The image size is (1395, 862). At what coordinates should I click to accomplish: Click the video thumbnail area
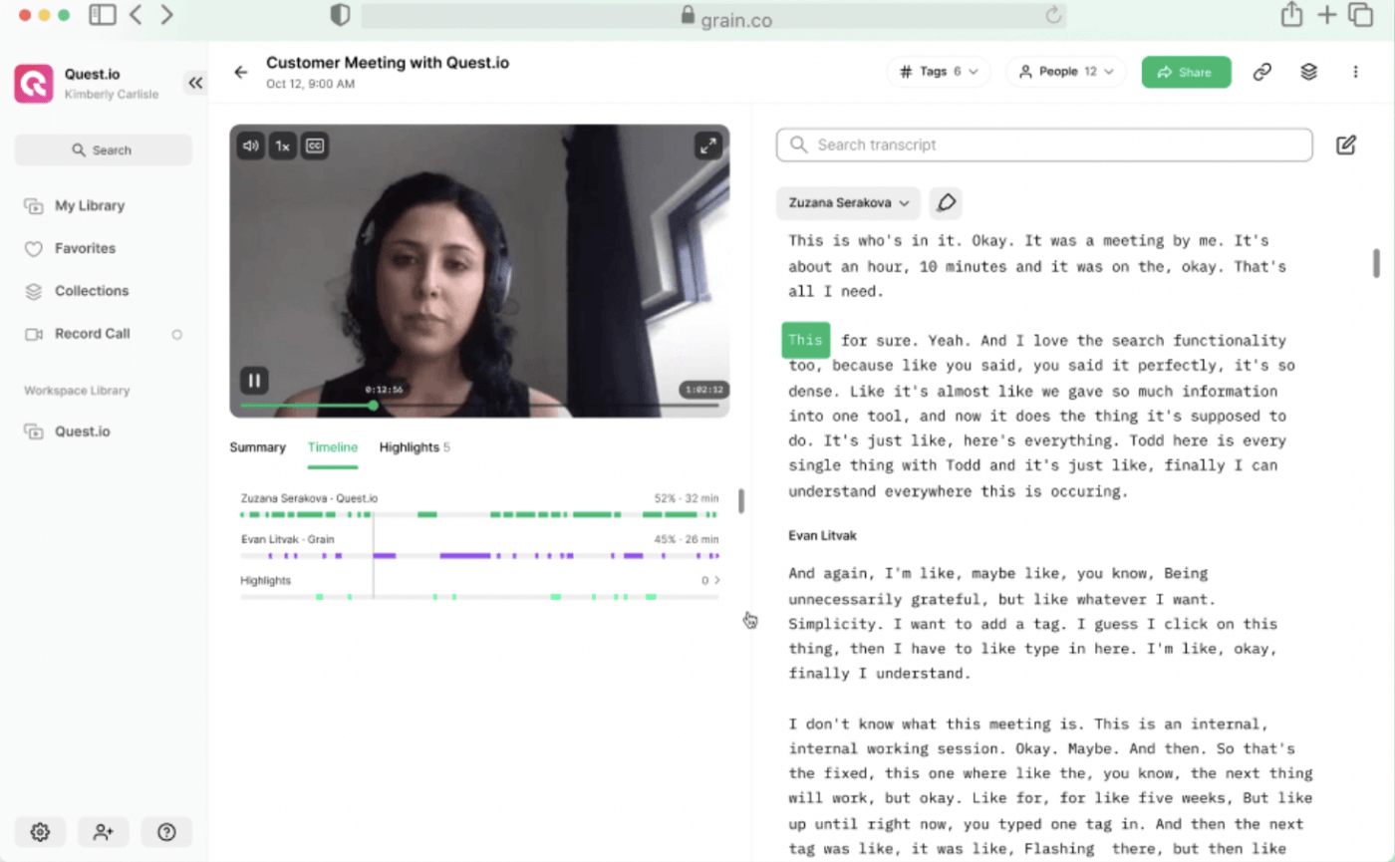(x=479, y=270)
